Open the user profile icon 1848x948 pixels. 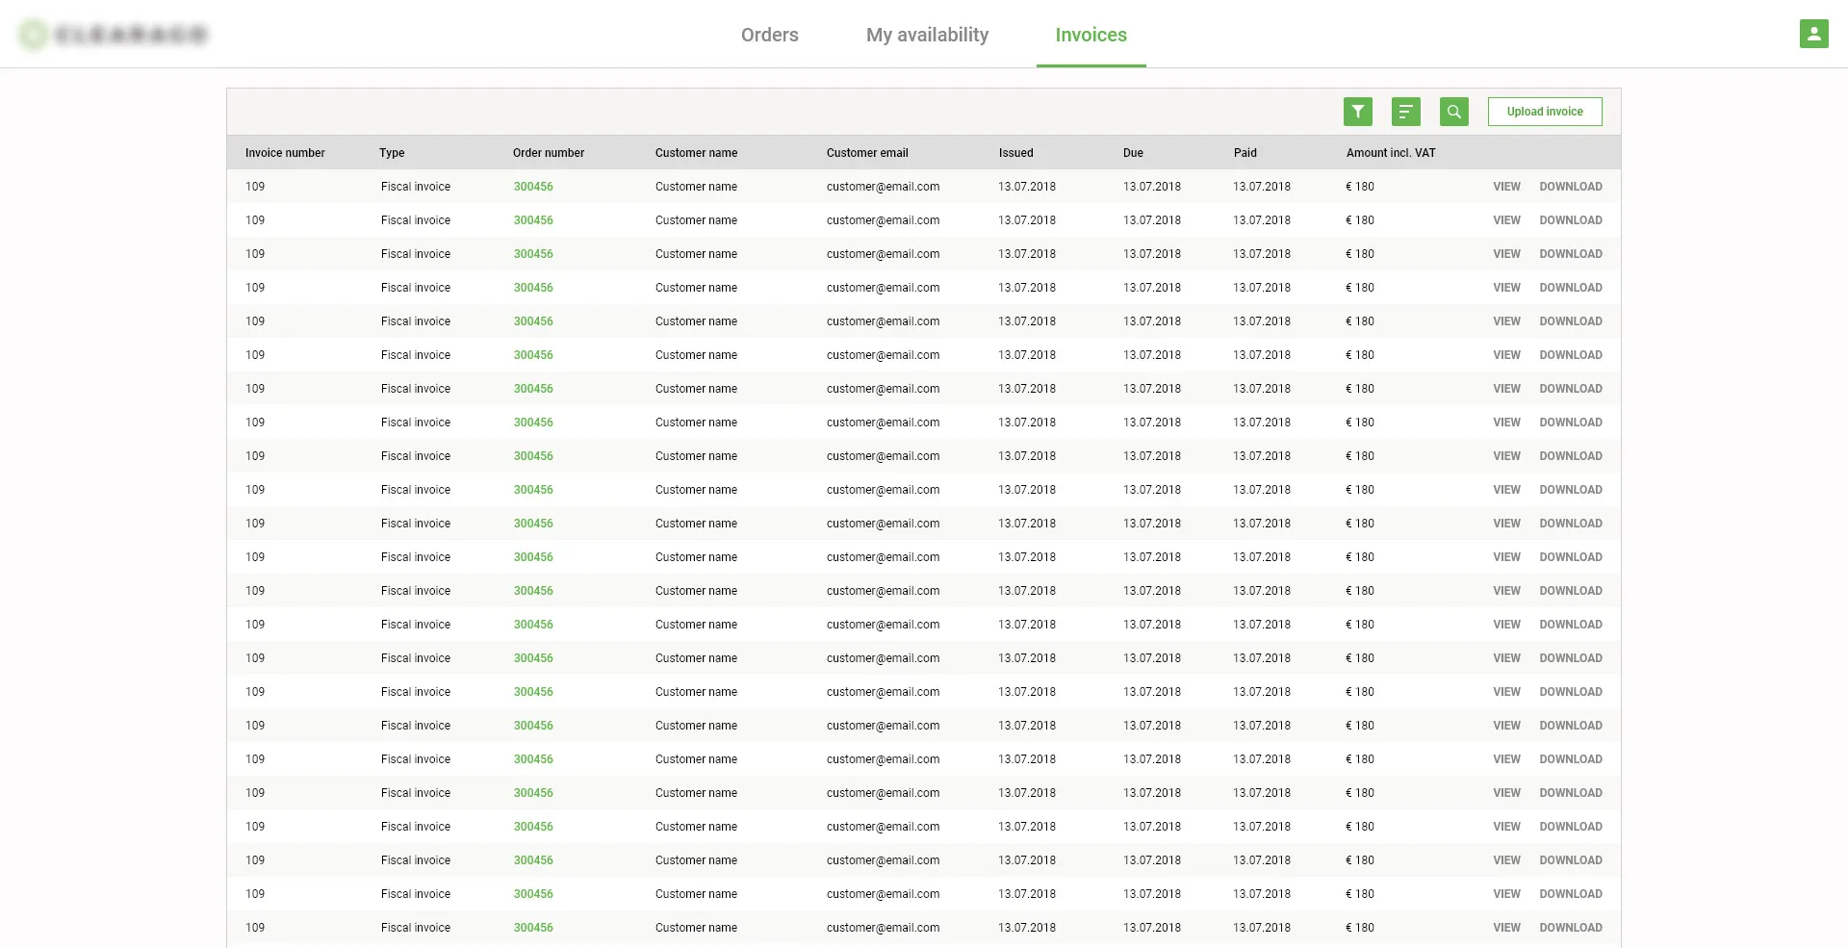(1813, 34)
